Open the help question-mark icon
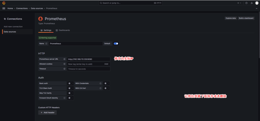 [x=246, y=3]
